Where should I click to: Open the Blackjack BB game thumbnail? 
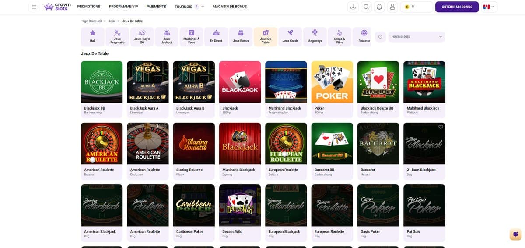pos(102,81)
